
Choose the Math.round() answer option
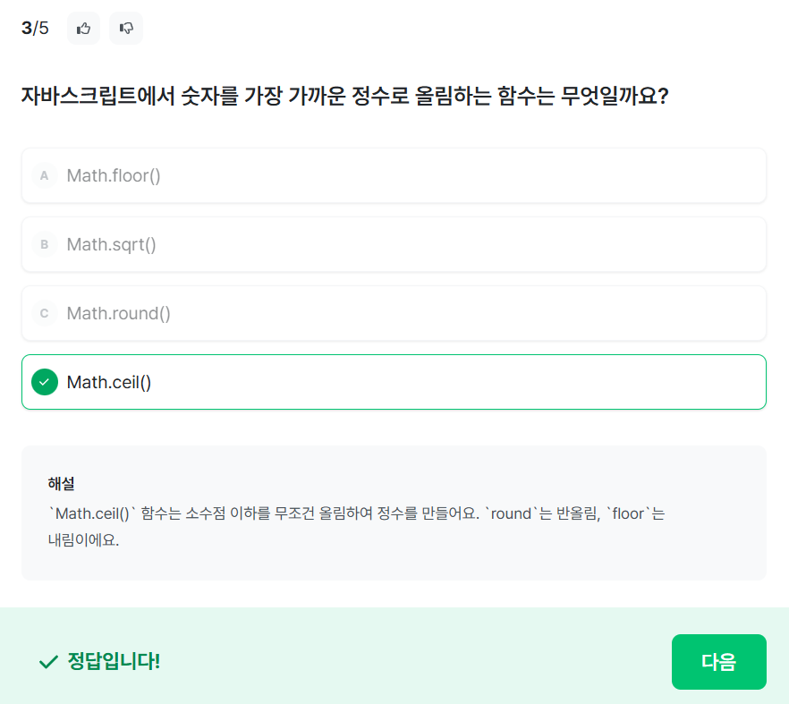coord(394,313)
